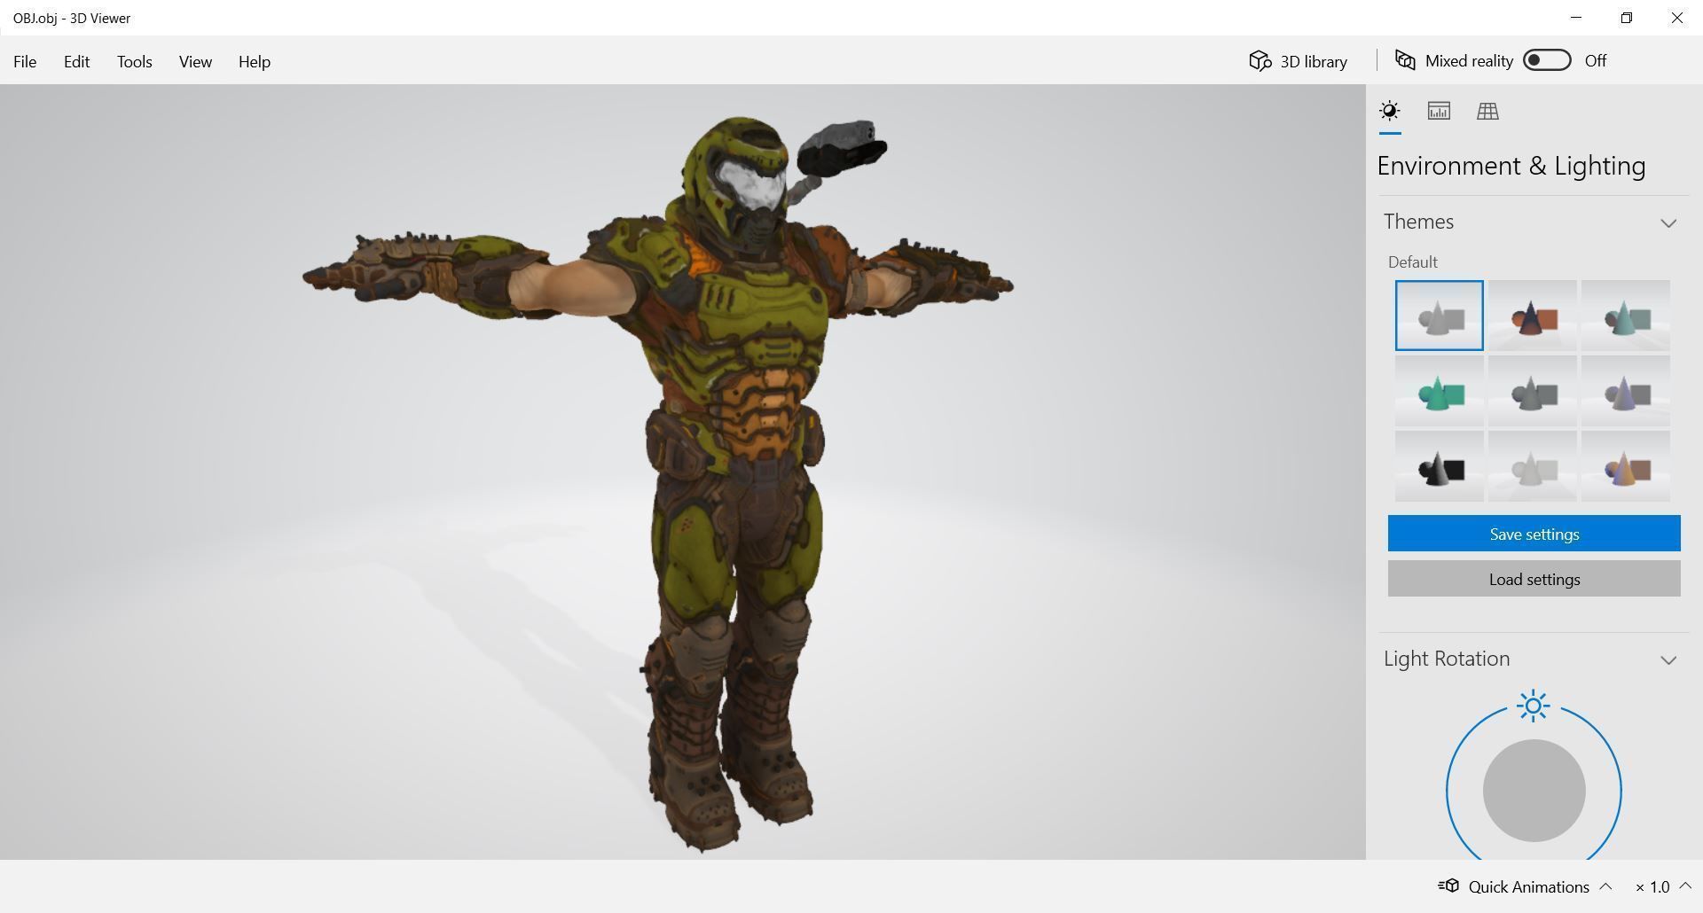Screen dimensions: 1703x913
Task: Select the bright green theme thumbnail
Action: [1439, 391]
